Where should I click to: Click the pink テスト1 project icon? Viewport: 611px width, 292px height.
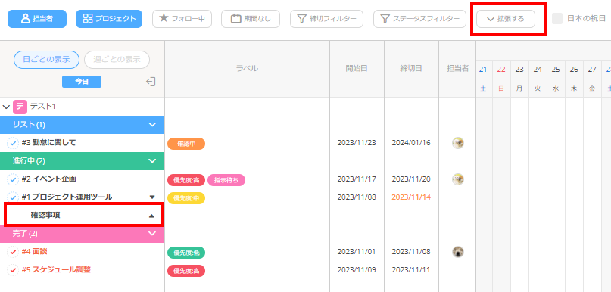pyautogui.click(x=20, y=107)
